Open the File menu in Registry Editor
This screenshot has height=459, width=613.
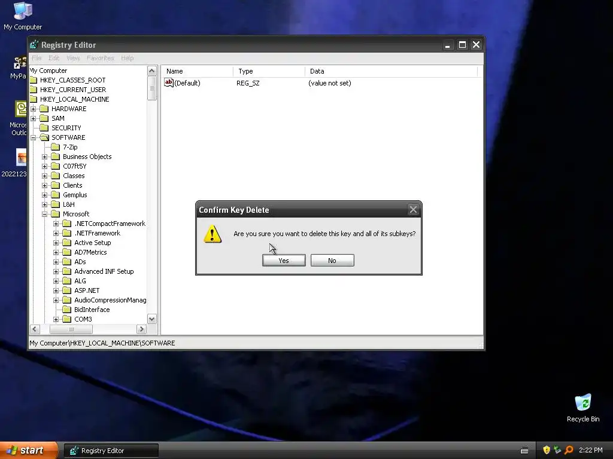pos(37,58)
